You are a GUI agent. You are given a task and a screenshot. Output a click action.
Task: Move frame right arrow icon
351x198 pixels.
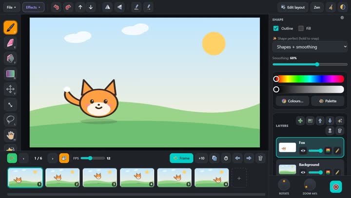(249, 158)
